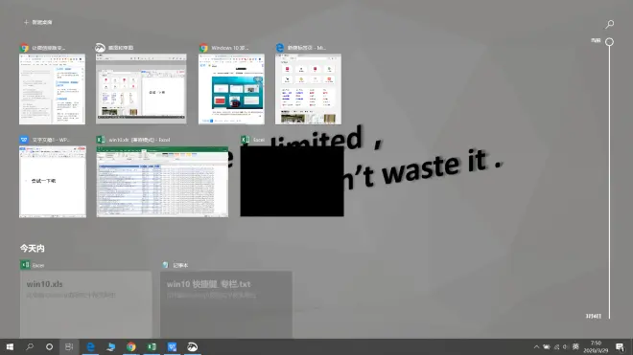Launch Cortana from the taskbar circle icon
This screenshot has height=355, width=633.
coord(49,346)
